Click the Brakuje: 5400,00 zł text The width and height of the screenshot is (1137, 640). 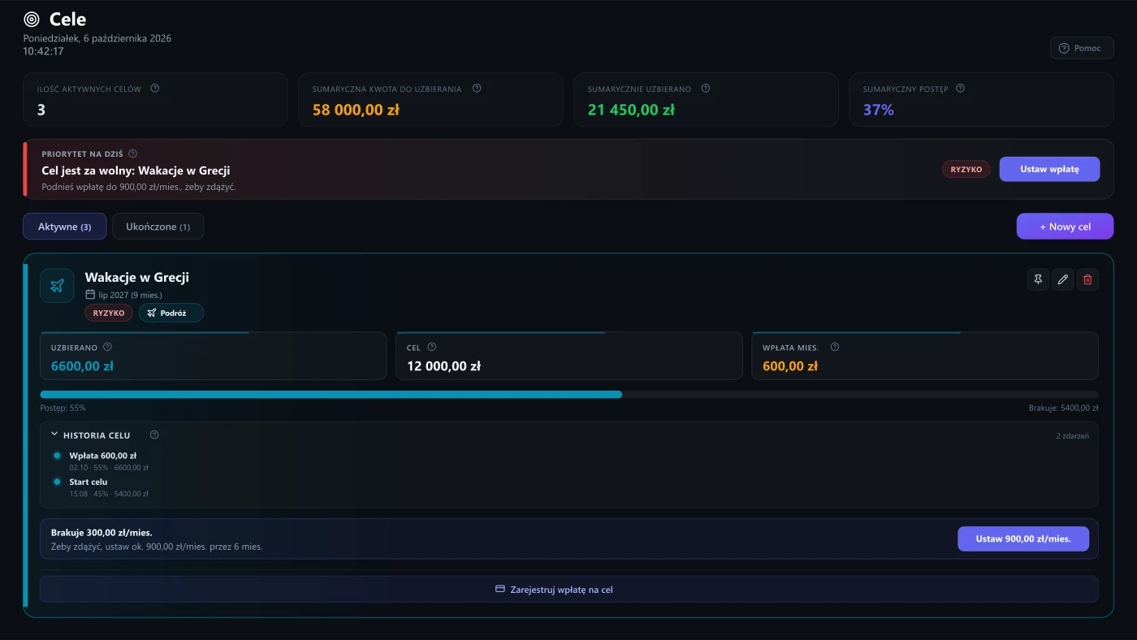pos(1063,408)
